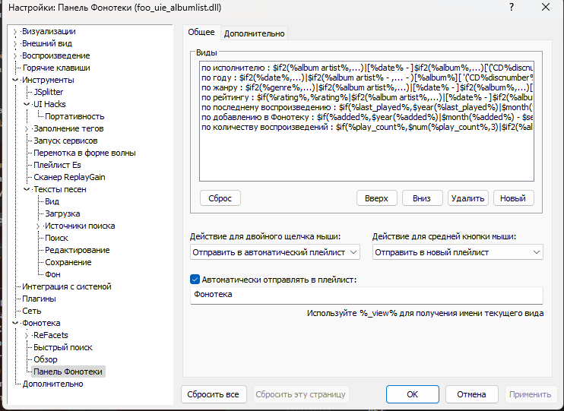Select the по рейтингу view row
The width and height of the screenshot is (564, 411).
(x=366, y=97)
